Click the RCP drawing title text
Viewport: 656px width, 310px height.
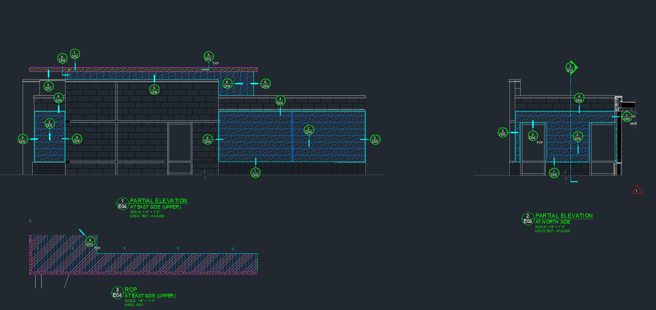pos(131,289)
